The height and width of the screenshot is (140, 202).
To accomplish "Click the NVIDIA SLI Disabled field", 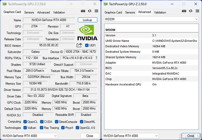I will click(38, 115).
